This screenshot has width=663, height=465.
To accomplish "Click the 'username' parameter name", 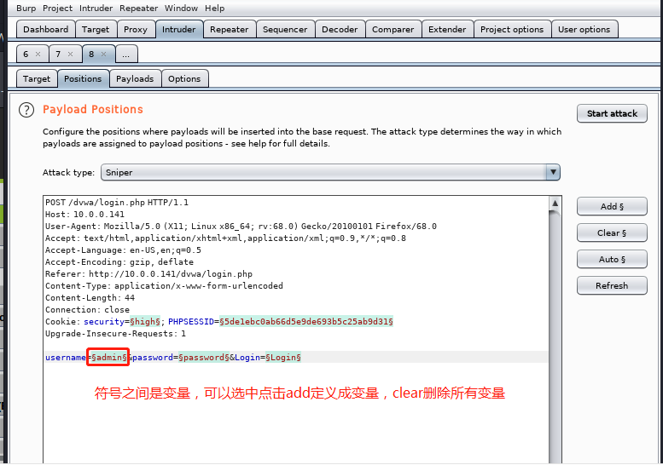I will click(66, 358).
